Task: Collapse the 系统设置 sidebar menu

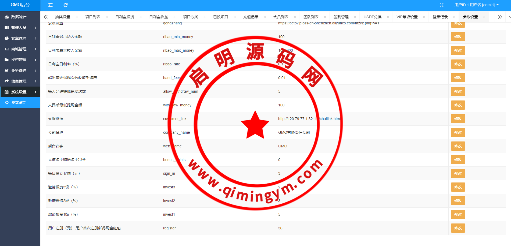Action: click(x=20, y=92)
